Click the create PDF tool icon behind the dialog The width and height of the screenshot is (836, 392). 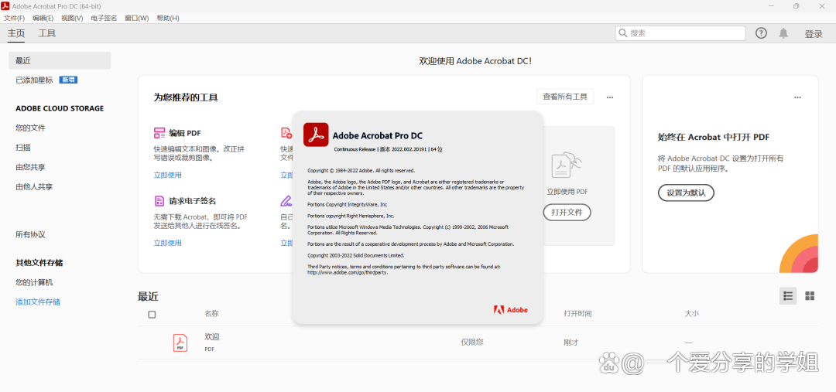(x=286, y=133)
